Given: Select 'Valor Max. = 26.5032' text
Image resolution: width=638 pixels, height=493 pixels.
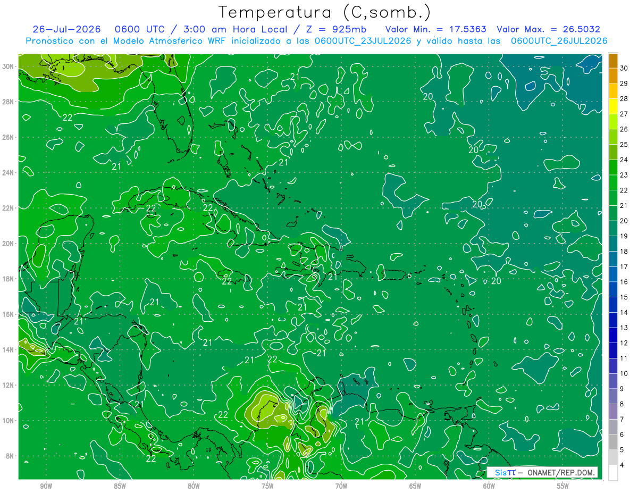Looking at the screenshot, I should [548, 29].
